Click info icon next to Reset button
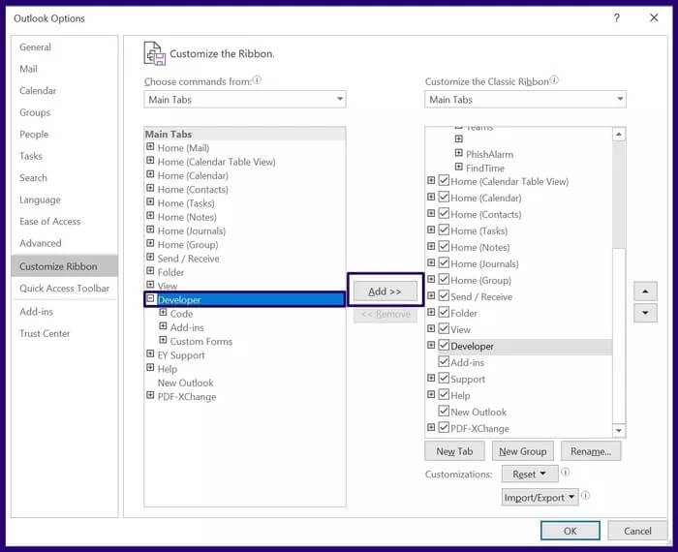Image resolution: width=678 pixels, height=552 pixels. (x=565, y=474)
